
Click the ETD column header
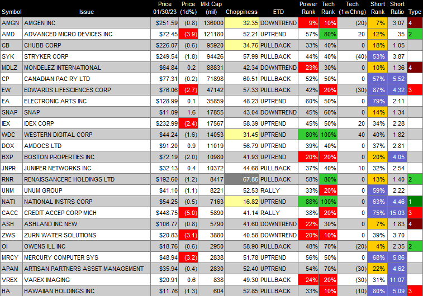tap(278, 12)
